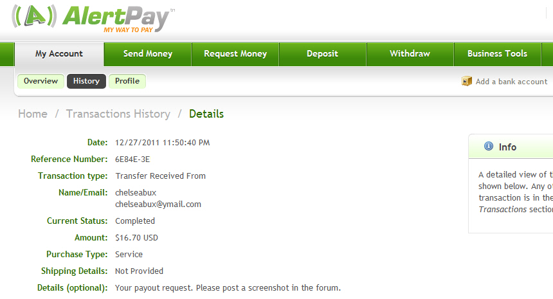Image resolution: width=553 pixels, height=299 pixels.
Task: Open the Business Tools tab
Action: (497, 54)
